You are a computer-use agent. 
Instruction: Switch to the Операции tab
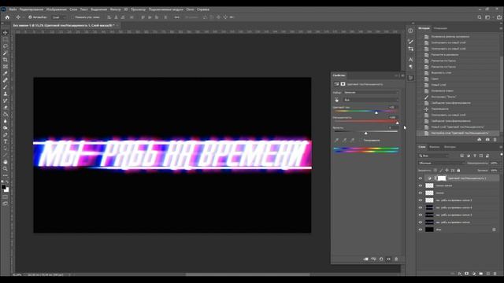[440, 28]
